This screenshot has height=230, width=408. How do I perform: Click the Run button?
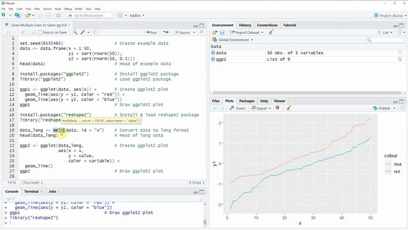[x=151, y=33]
